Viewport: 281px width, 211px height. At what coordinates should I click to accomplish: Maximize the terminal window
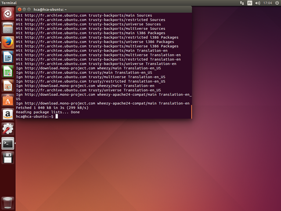(x=29, y=9)
